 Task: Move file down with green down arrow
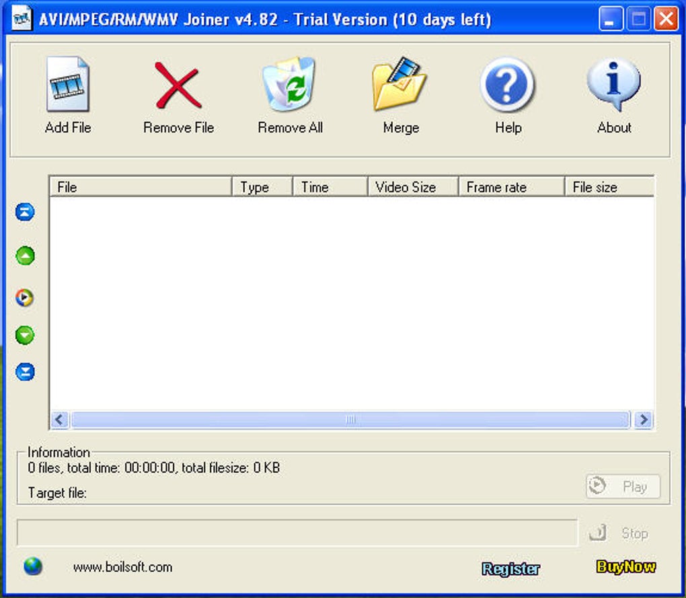coord(24,335)
